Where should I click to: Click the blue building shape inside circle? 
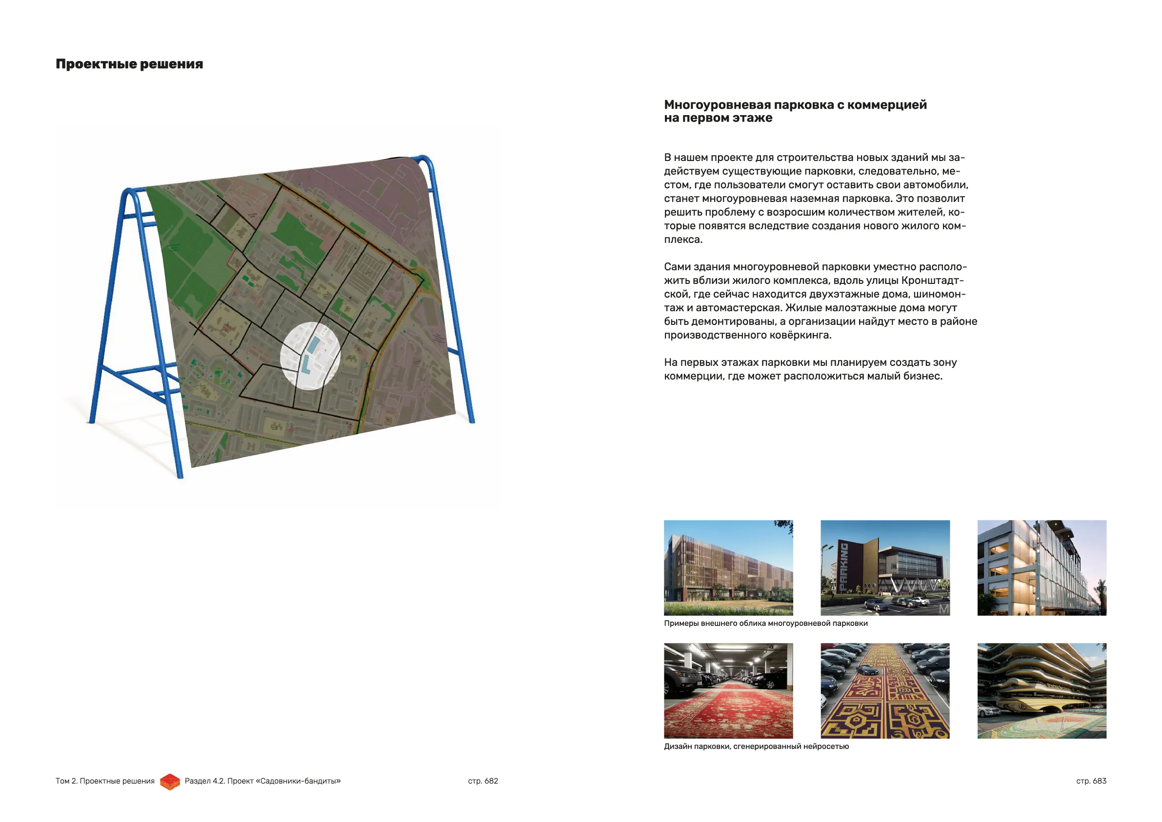pos(314,345)
